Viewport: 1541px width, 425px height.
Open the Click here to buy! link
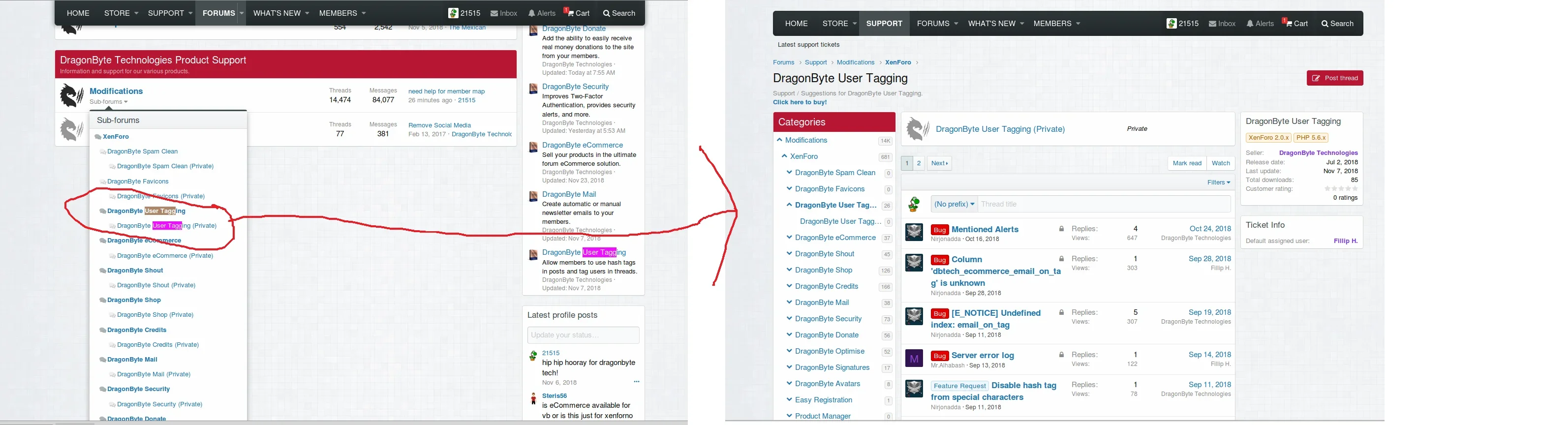point(799,102)
